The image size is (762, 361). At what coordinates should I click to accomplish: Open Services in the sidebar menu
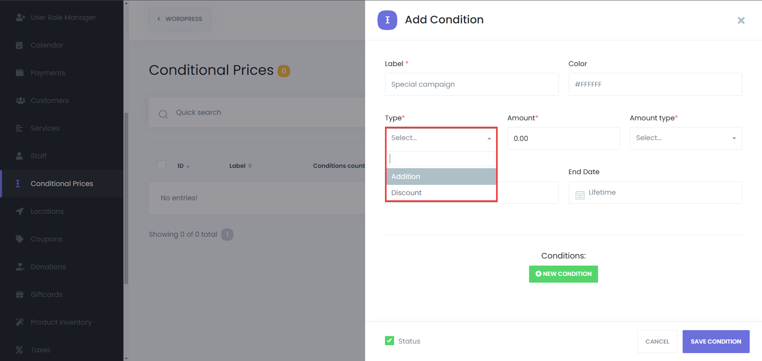(45, 128)
